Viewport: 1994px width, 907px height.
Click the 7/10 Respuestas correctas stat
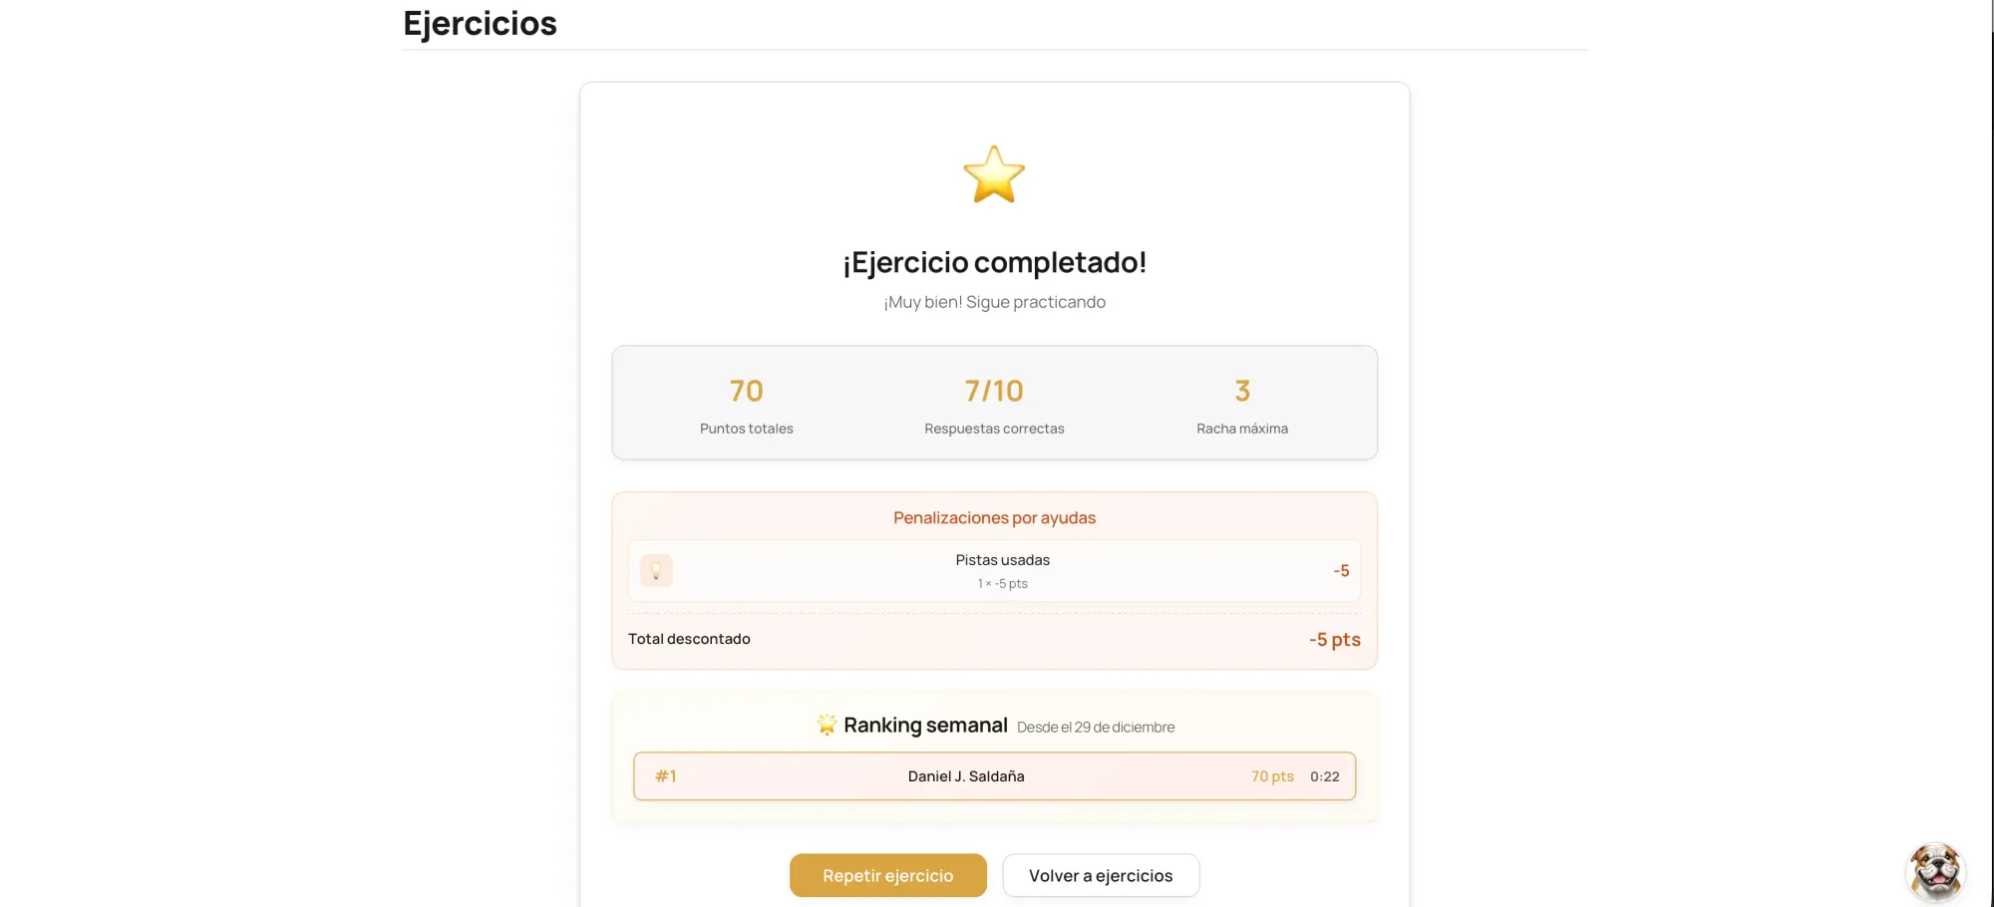tap(994, 392)
